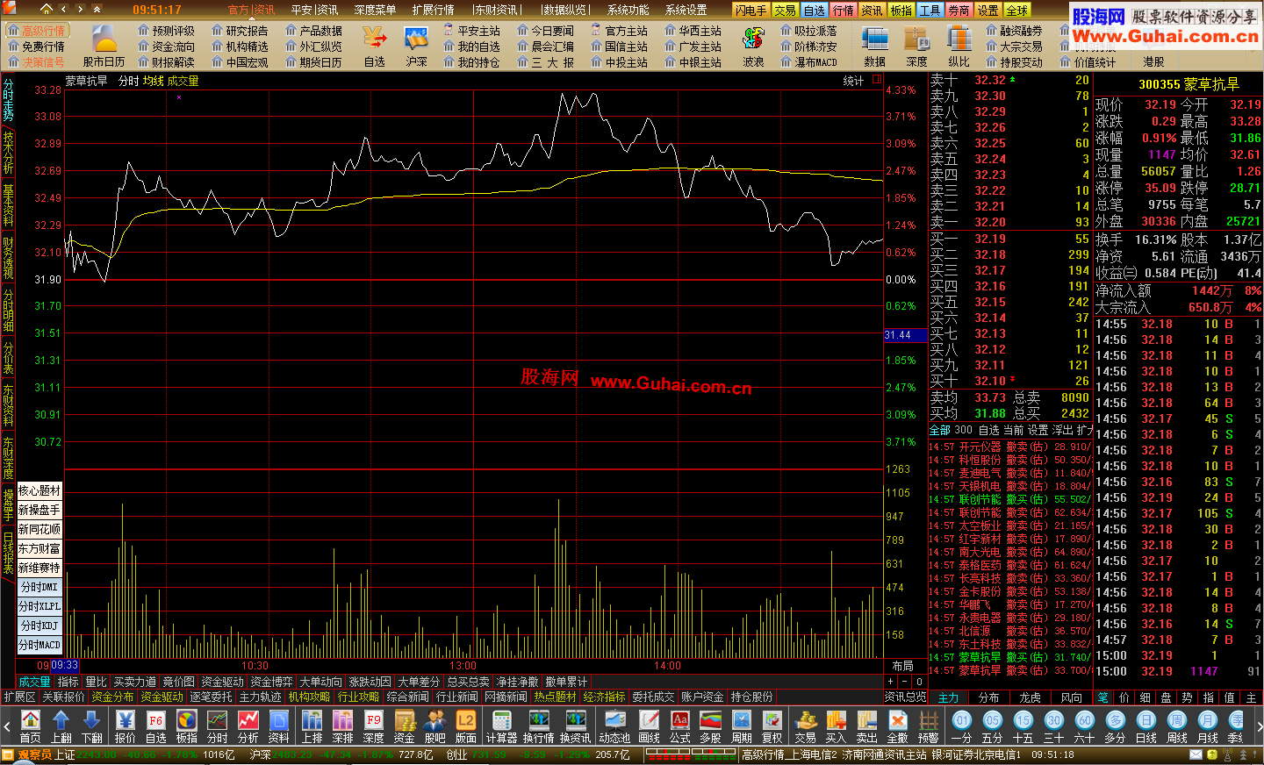Toggle the 月线 monthly line period button

point(1208,727)
